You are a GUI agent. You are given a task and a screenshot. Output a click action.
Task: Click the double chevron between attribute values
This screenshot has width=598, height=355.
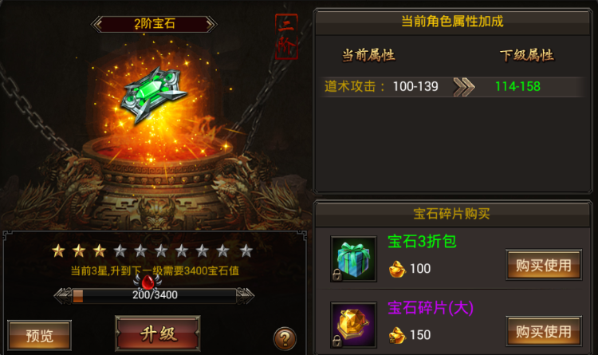click(x=464, y=87)
